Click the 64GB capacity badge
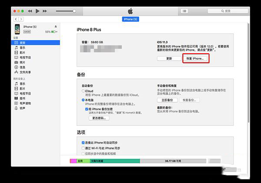 coord(27,32)
